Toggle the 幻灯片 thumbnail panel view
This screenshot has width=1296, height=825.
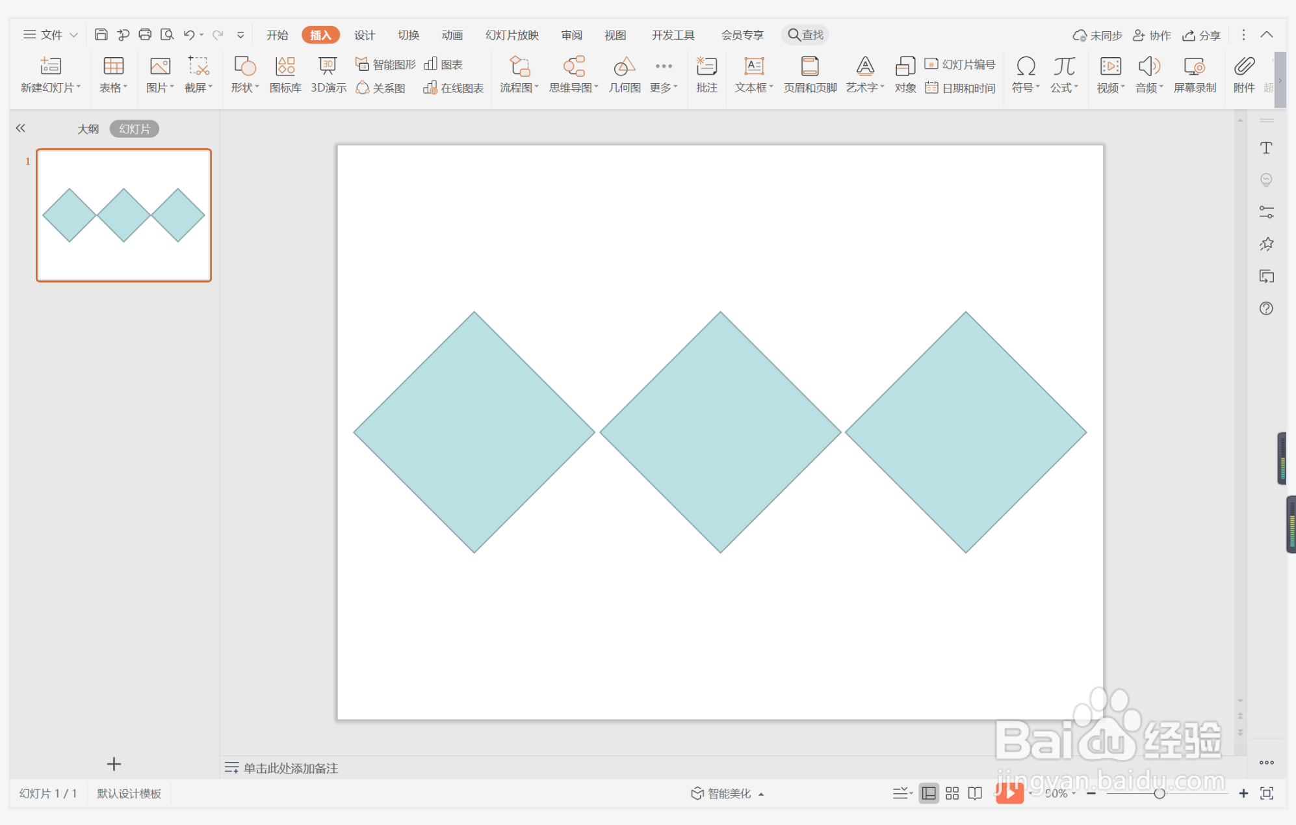(x=135, y=129)
